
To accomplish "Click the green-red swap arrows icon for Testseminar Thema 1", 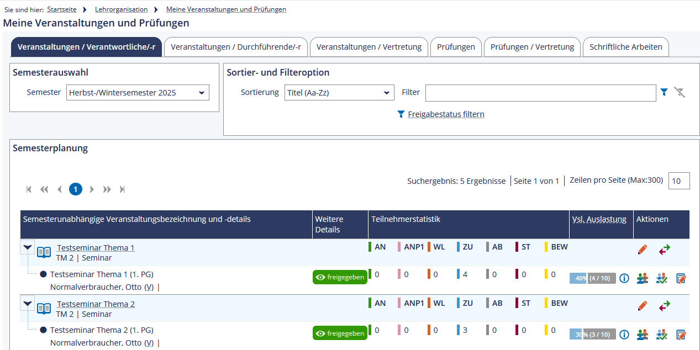I will pos(664,250).
